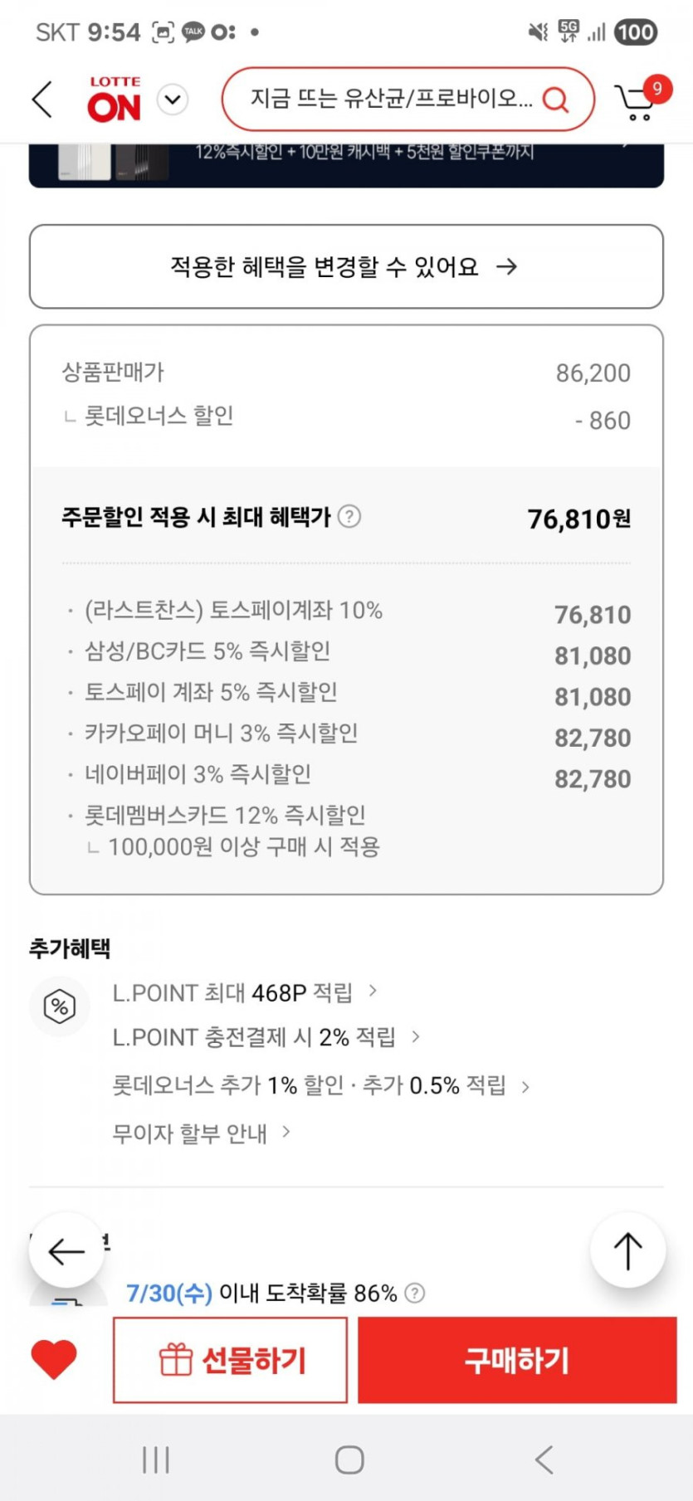Open the Lotte ON home logo
This screenshot has height=1501, width=693.
[x=114, y=100]
